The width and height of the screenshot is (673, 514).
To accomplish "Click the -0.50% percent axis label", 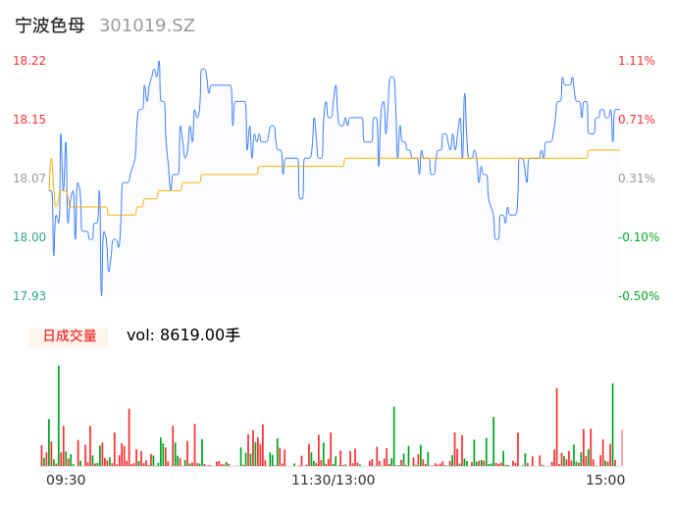I will pos(637,296).
